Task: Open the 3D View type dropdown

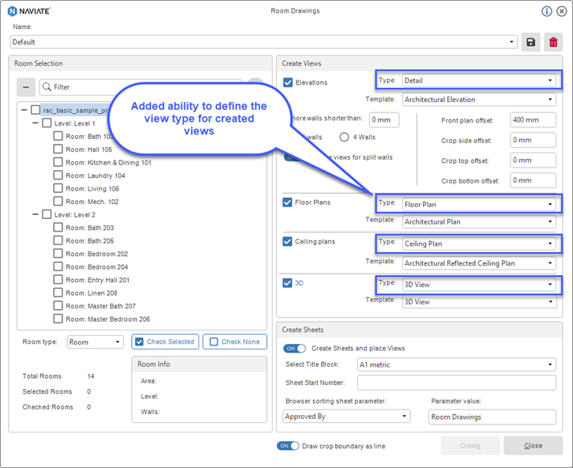Action: [479, 285]
